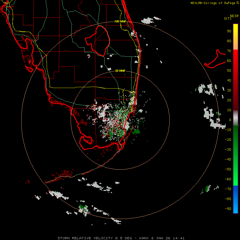The image size is (240, 240).
Task: Click the -10 value on velocity scale
Action: [228, 130]
